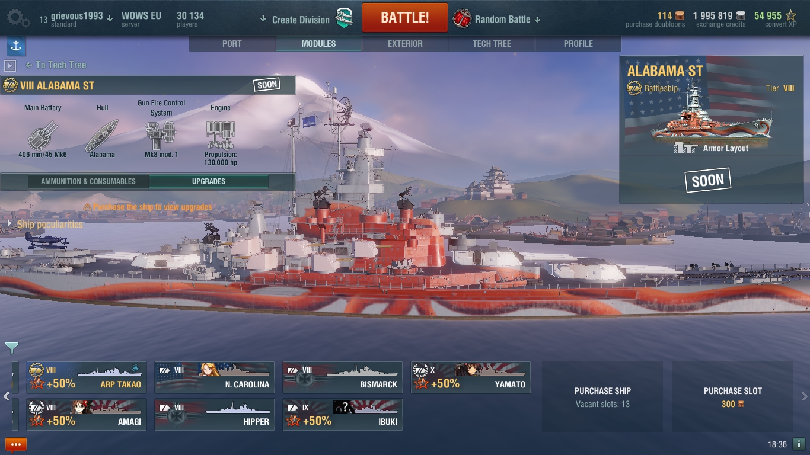
Task: Select the Main Battery 406 mm module icon
Action: pyautogui.click(x=43, y=136)
